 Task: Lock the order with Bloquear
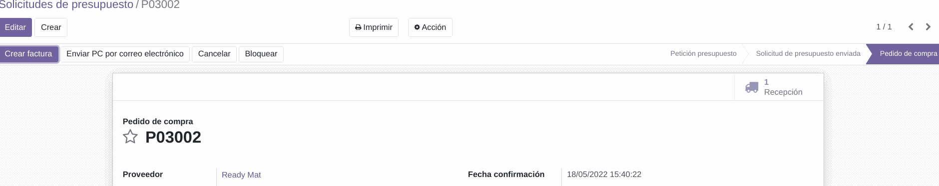point(261,54)
